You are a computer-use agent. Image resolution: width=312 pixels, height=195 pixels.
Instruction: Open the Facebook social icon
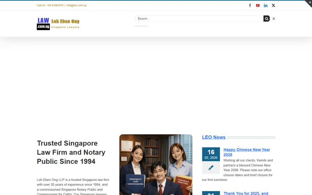(x=250, y=5)
